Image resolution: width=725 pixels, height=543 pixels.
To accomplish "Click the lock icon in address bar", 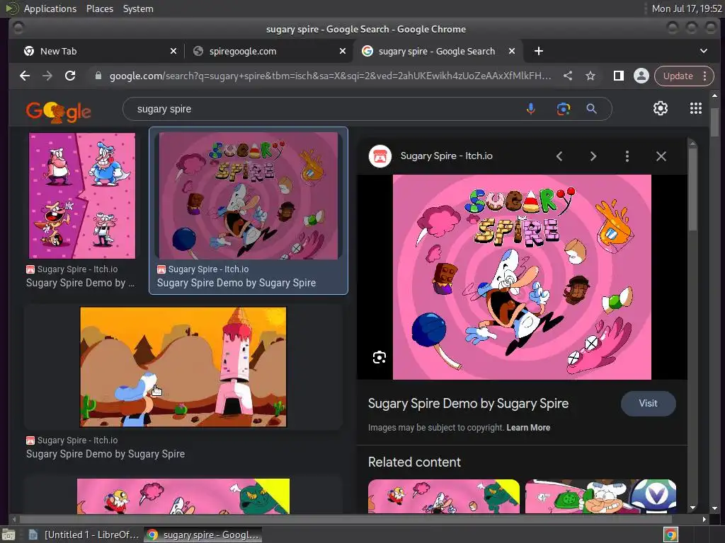I will pyautogui.click(x=98, y=76).
